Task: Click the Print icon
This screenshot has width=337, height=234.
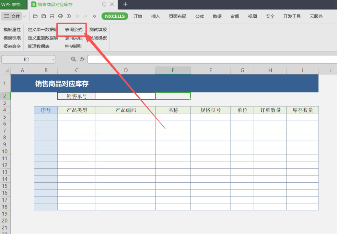Action: tap(60, 16)
